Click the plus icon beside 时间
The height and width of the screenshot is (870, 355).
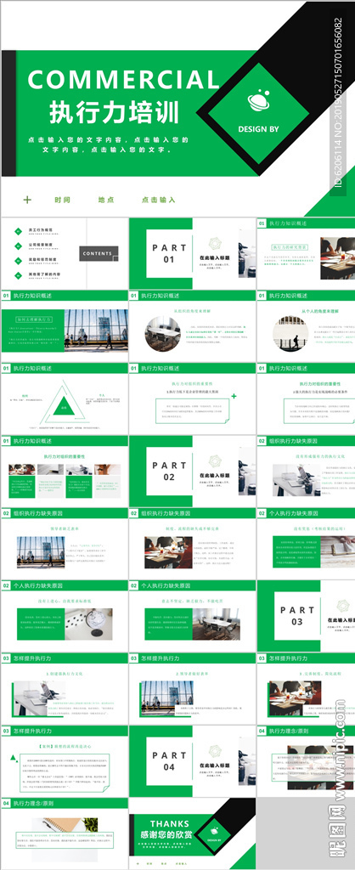pos(27,200)
